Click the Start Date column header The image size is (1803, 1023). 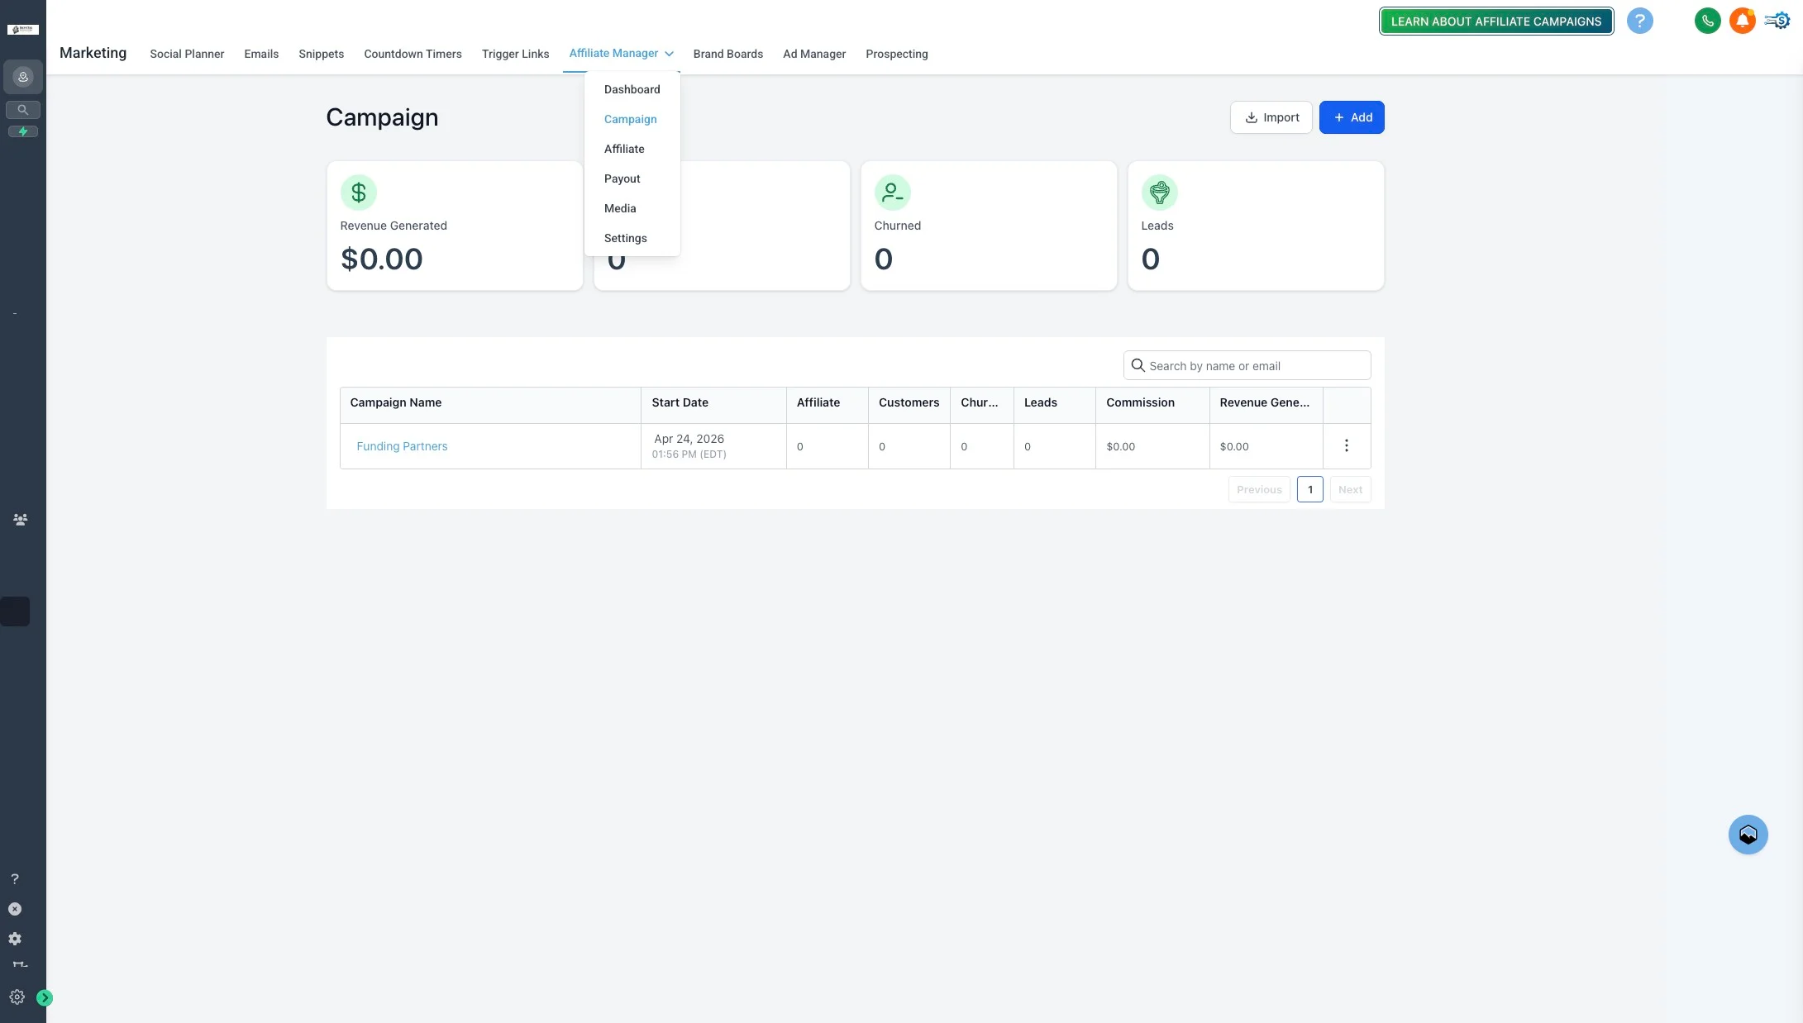713,405
